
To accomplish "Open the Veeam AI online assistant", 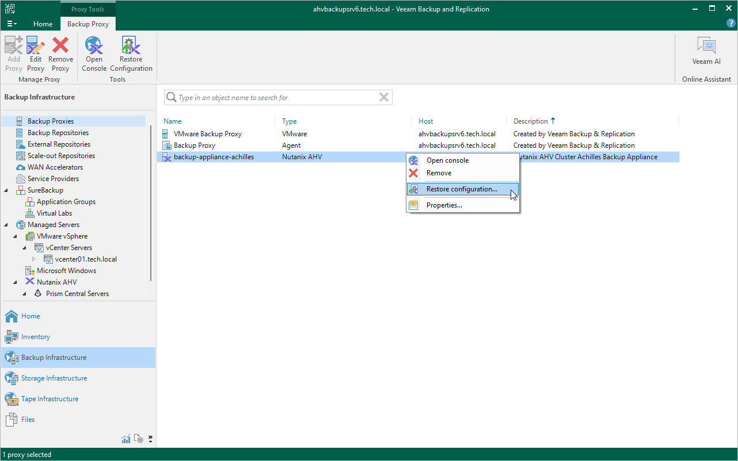I will click(706, 51).
